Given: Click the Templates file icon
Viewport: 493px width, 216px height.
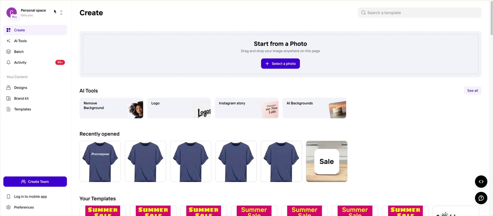Looking at the screenshot, I should 8,109.
